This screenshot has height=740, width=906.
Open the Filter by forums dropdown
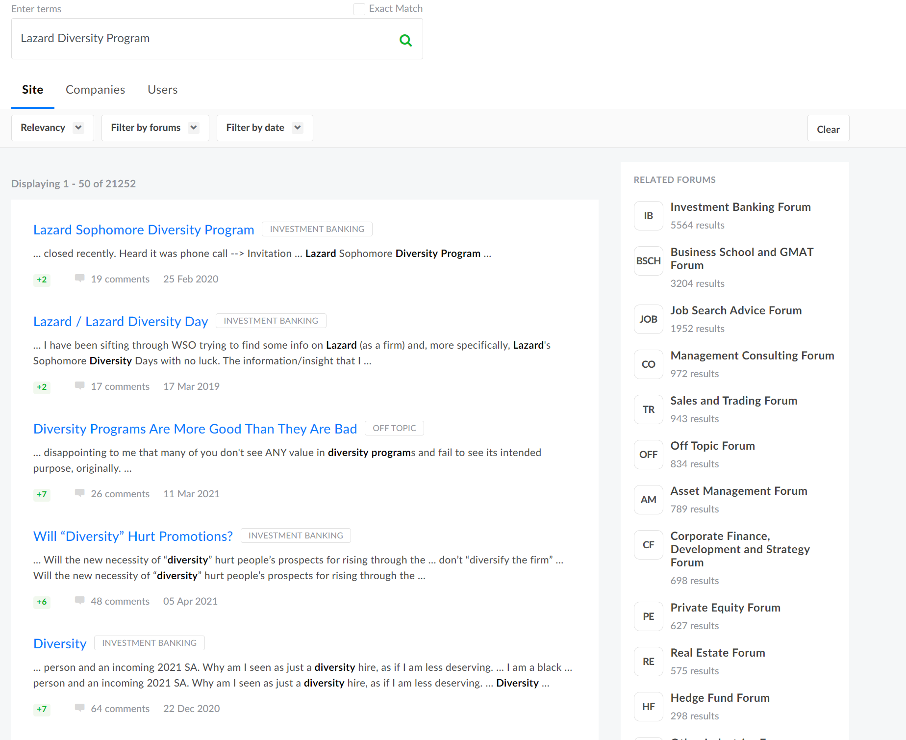[155, 128]
